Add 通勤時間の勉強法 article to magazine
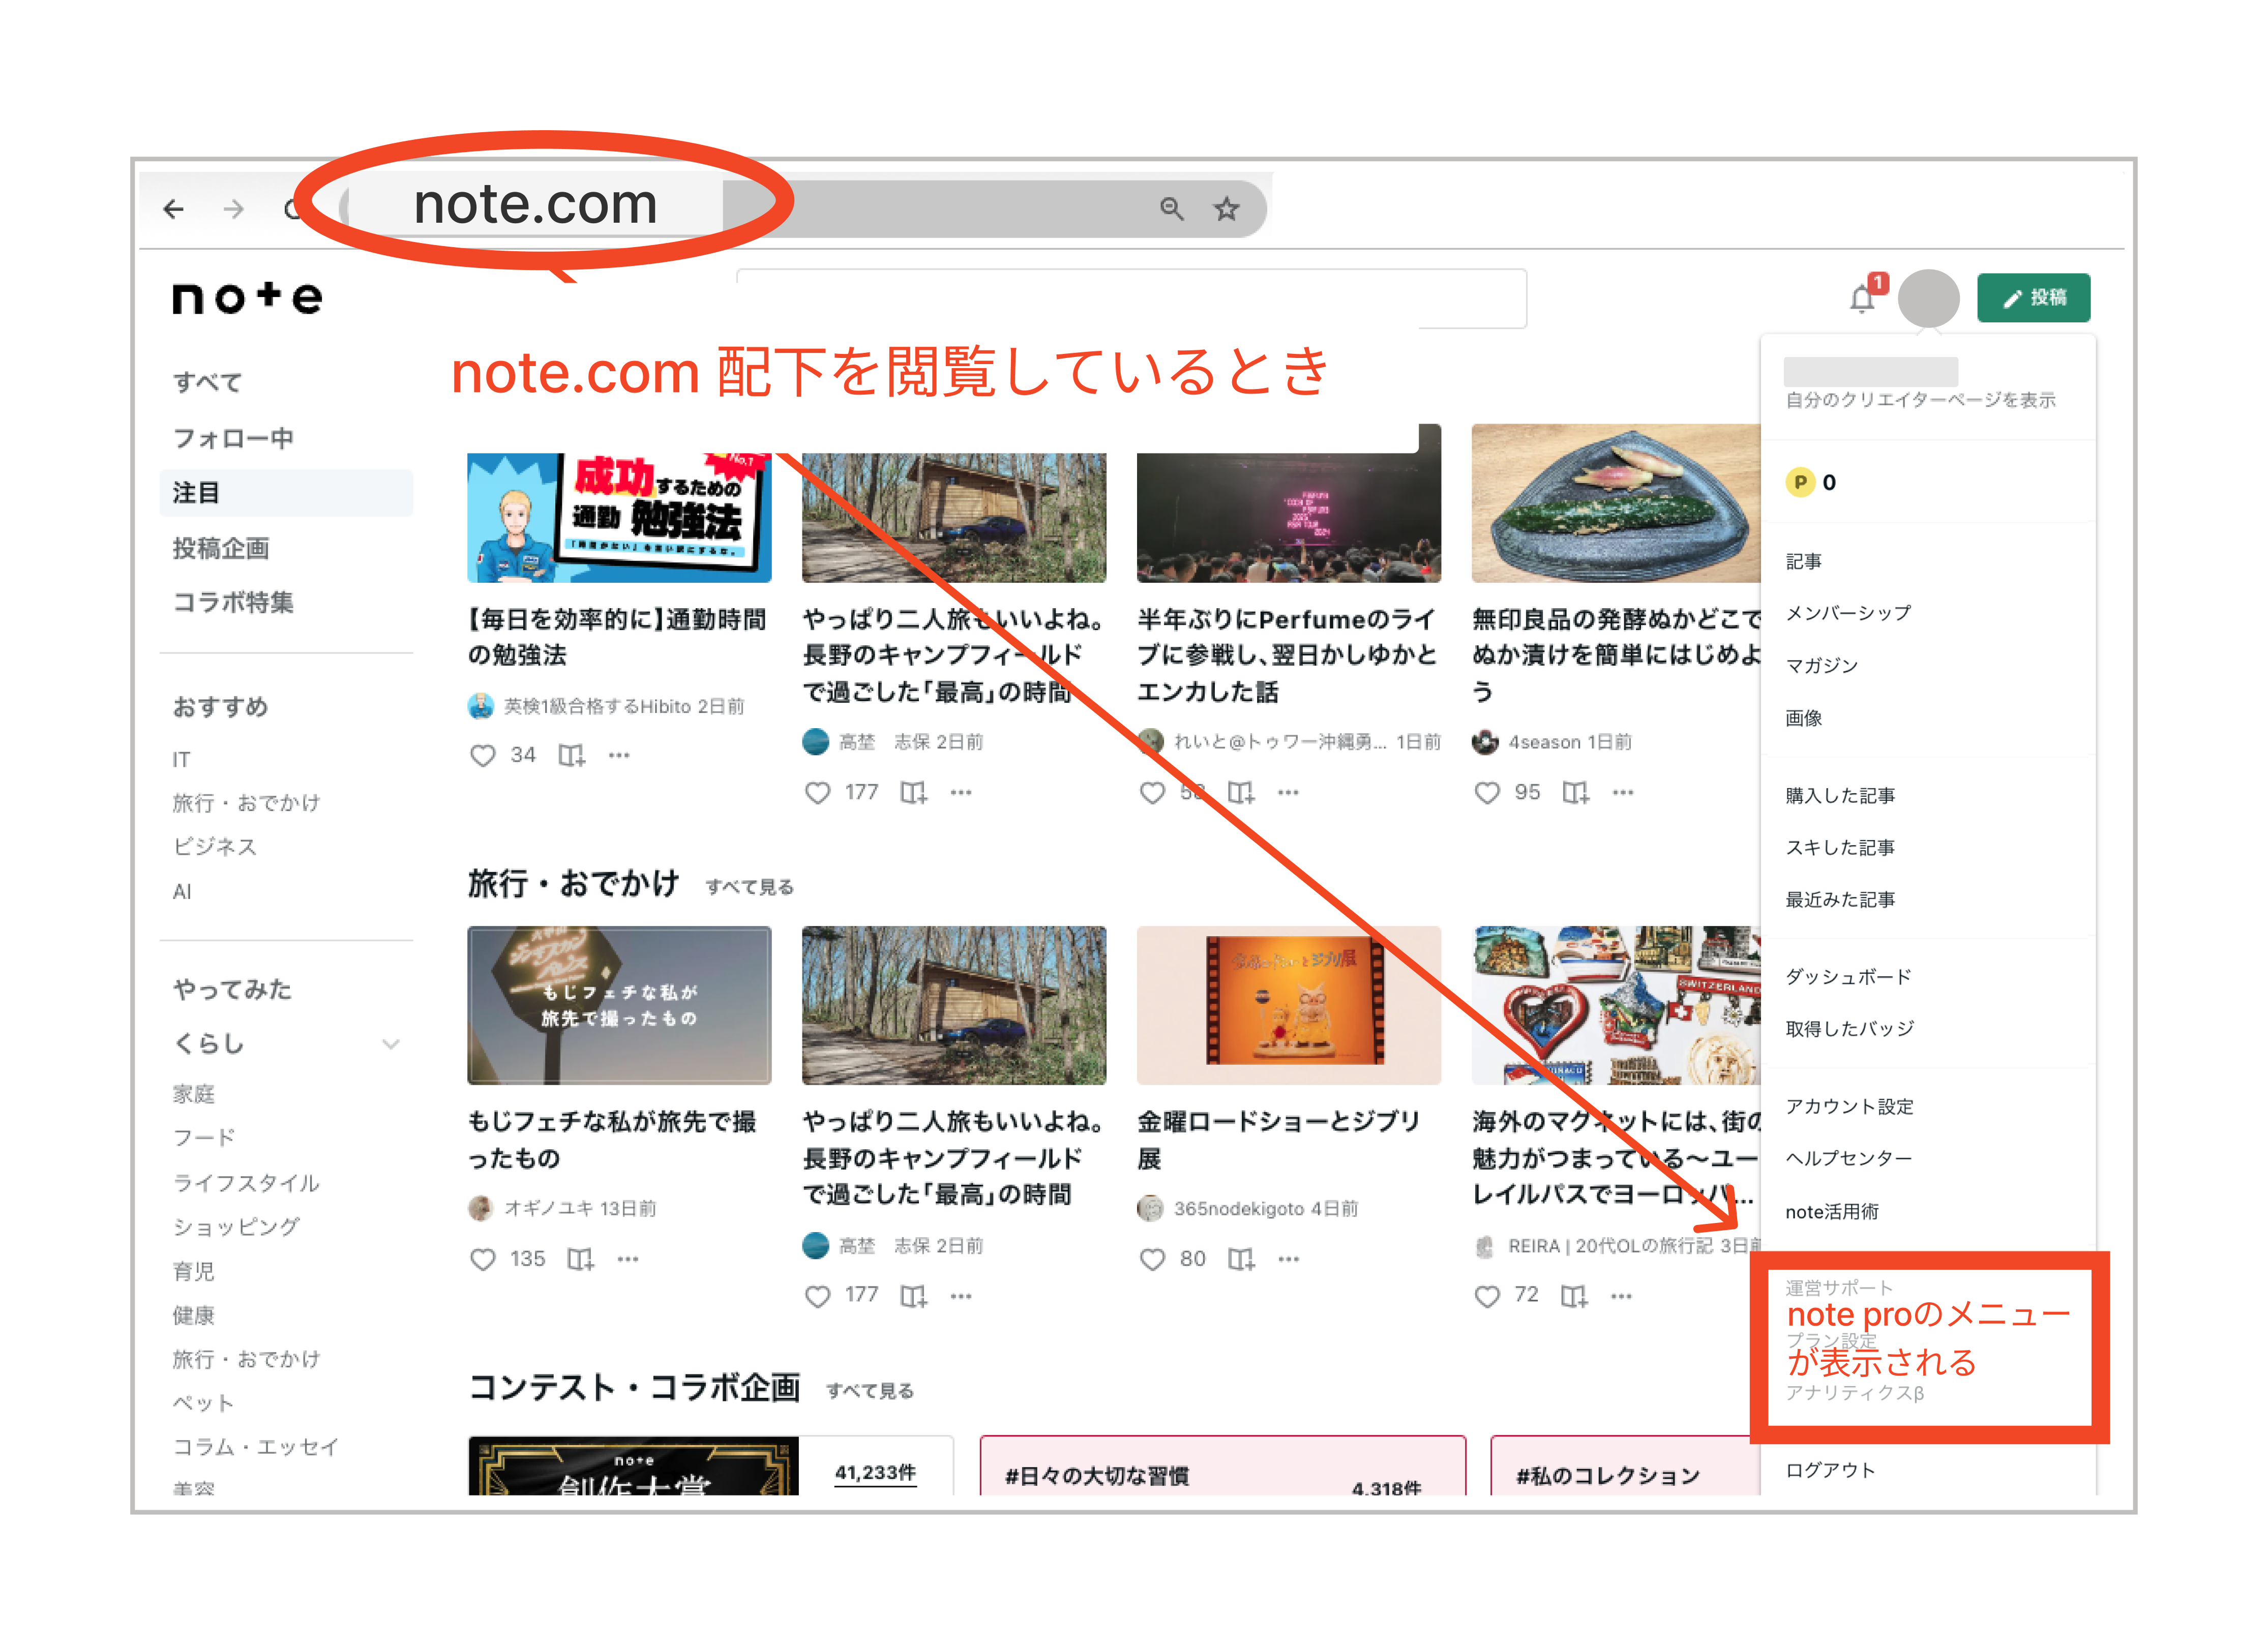2268x1645 pixels. (x=571, y=755)
